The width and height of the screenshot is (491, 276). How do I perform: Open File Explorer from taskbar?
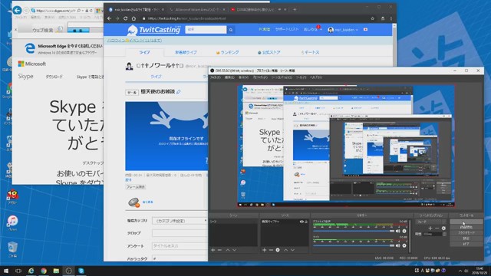pyautogui.click(x=56, y=271)
